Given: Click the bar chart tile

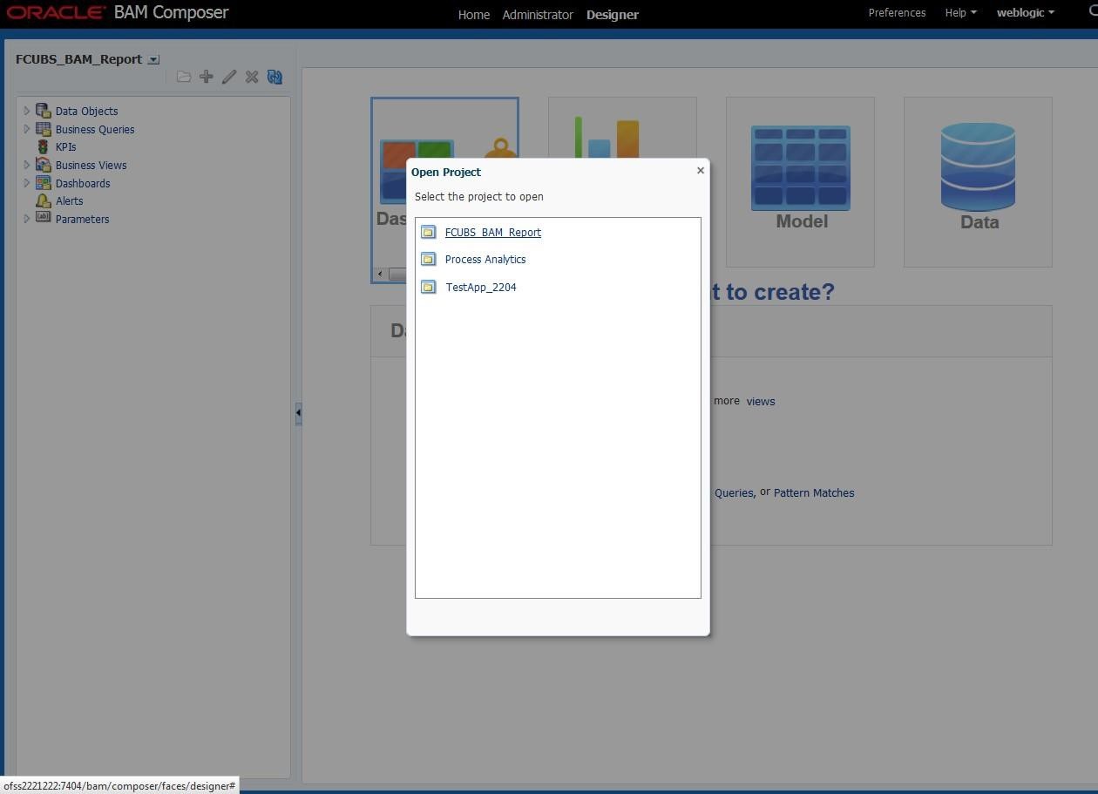Looking at the screenshot, I should (622, 127).
